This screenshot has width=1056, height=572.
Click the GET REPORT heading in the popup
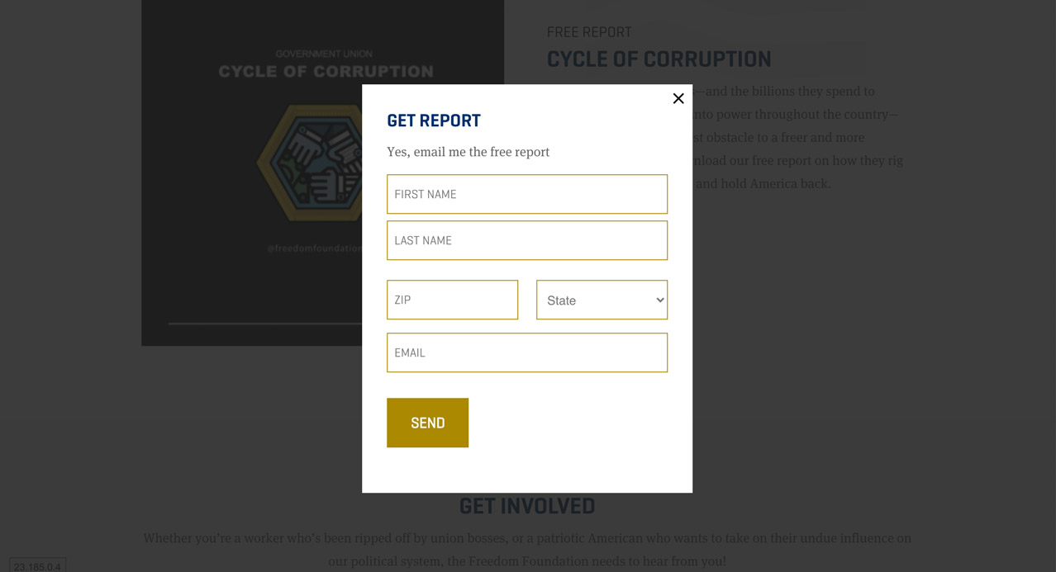tap(434, 121)
